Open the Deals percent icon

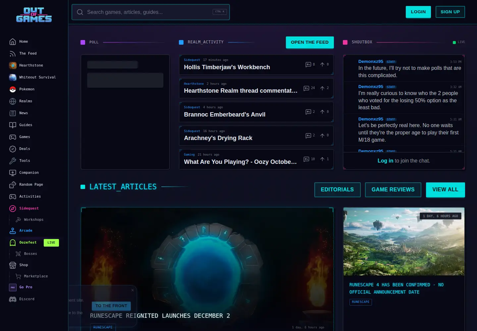[x=13, y=149]
